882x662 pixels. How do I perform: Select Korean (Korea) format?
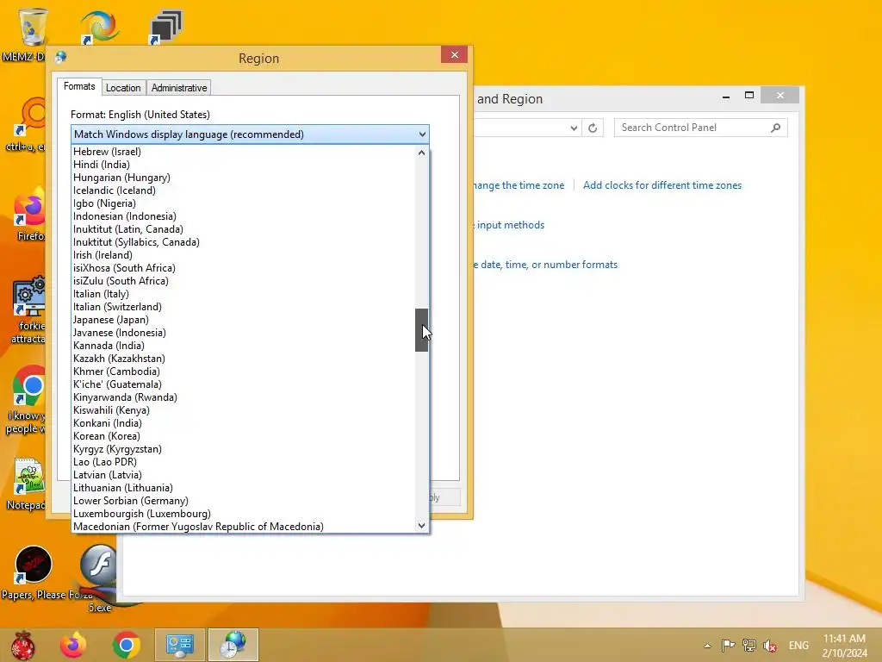click(x=243, y=436)
